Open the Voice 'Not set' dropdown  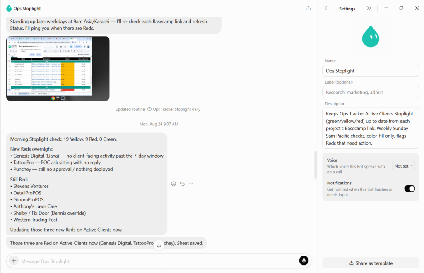(403, 166)
